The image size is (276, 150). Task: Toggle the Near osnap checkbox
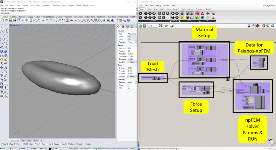pos(8,144)
